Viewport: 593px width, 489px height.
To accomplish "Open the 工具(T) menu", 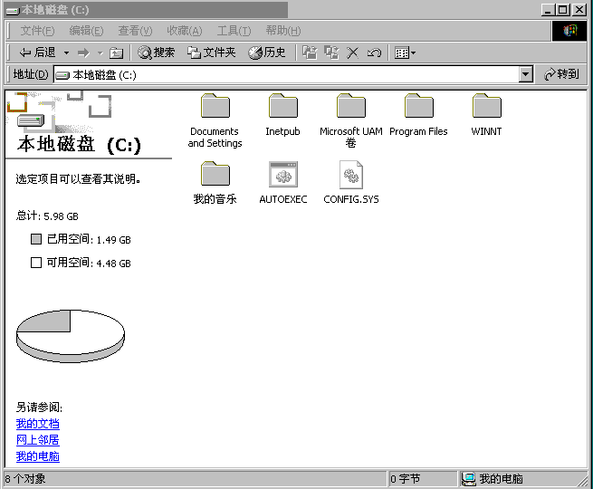I will pos(234,31).
